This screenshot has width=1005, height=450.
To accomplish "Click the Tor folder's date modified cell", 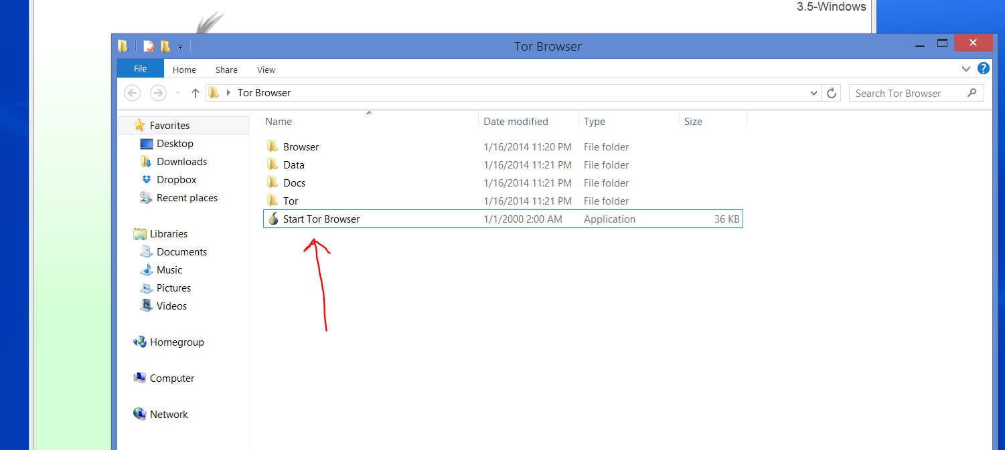I will coord(528,201).
